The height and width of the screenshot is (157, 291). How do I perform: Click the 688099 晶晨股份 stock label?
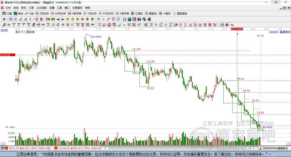(x=280, y=32)
